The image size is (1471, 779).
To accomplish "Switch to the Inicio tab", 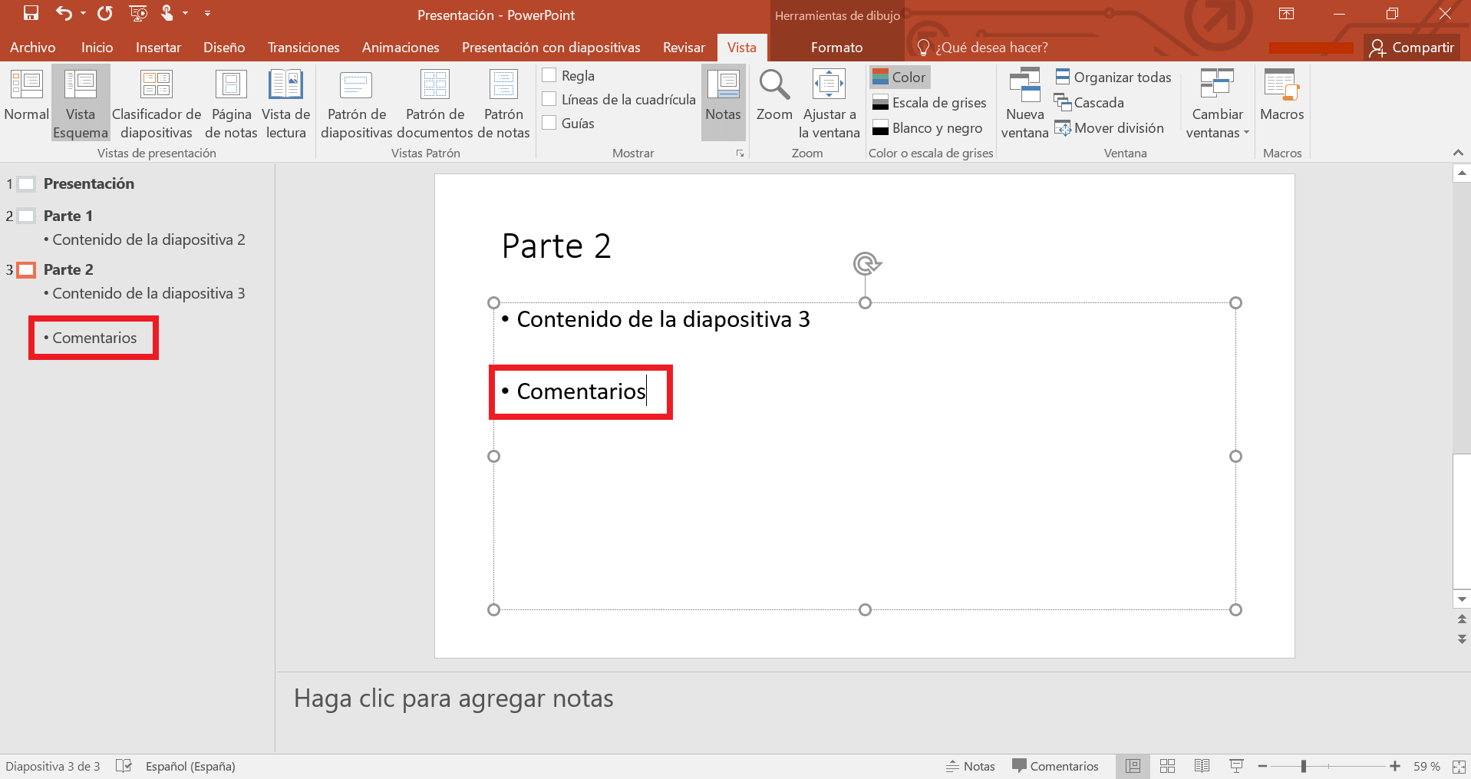I will tap(97, 48).
